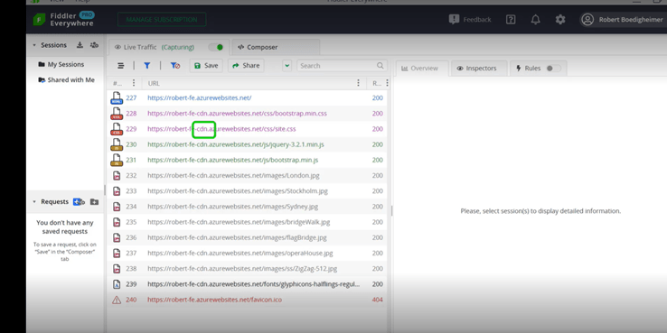Select session 240 favicon.ico 404 row
The width and height of the screenshot is (667, 333).
tap(247, 300)
